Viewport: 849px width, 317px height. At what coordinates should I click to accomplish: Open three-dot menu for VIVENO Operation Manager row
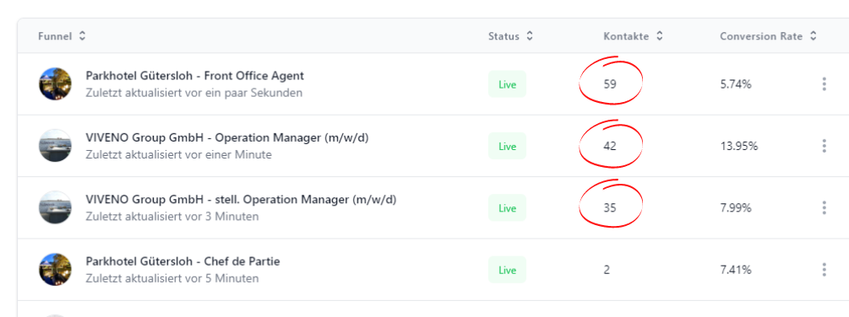[824, 146]
